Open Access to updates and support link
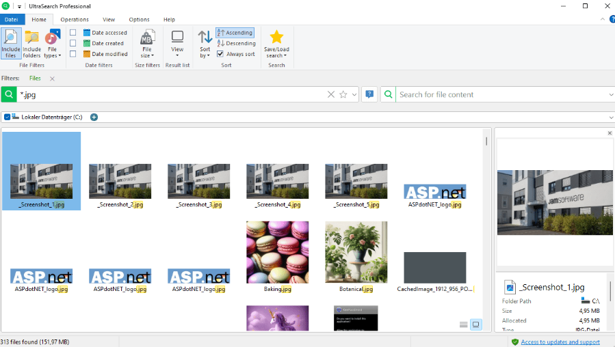This screenshot has height=347, width=615. pyautogui.click(x=560, y=342)
